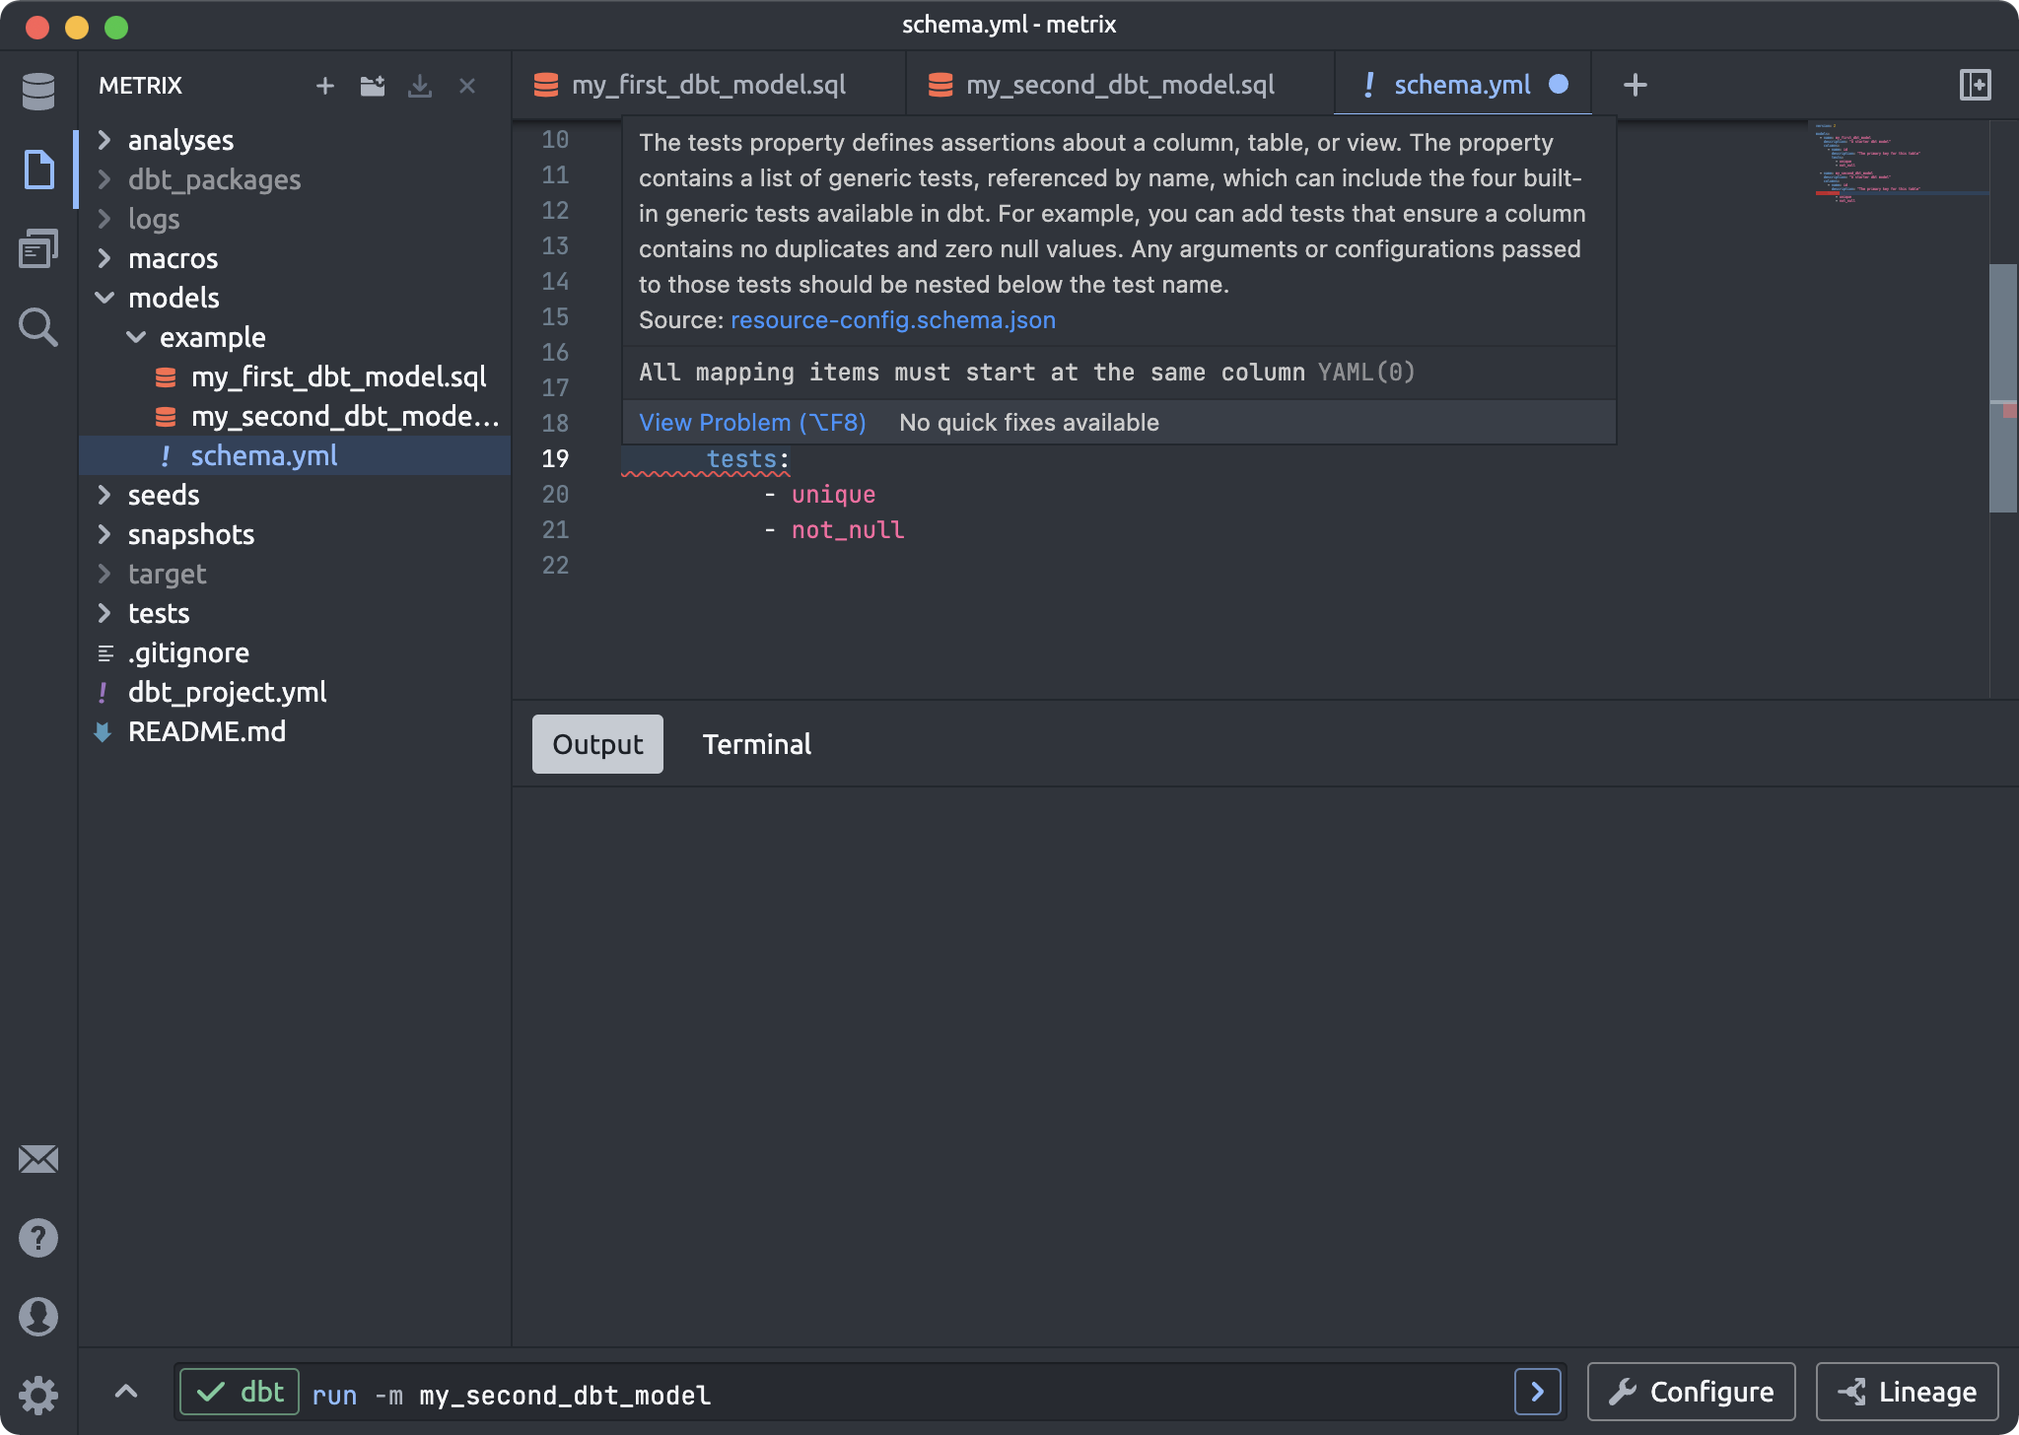Image resolution: width=2019 pixels, height=1435 pixels.
Task: Open the database connections icon in sidebar
Action: (x=38, y=91)
